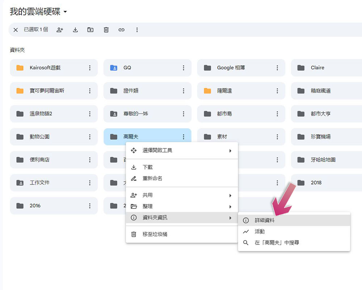Expand the 選擇開啟工具 submenu

pos(182,151)
